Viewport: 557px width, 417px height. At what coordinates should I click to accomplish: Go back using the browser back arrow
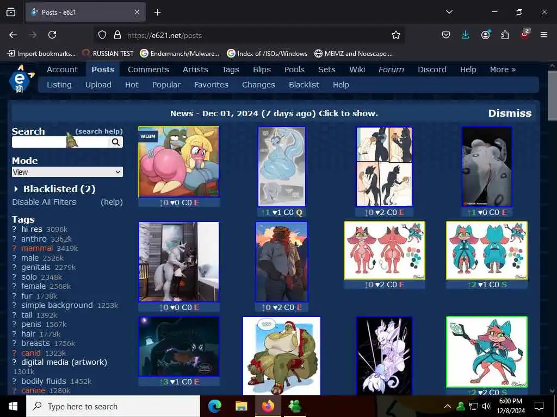pos(13,35)
